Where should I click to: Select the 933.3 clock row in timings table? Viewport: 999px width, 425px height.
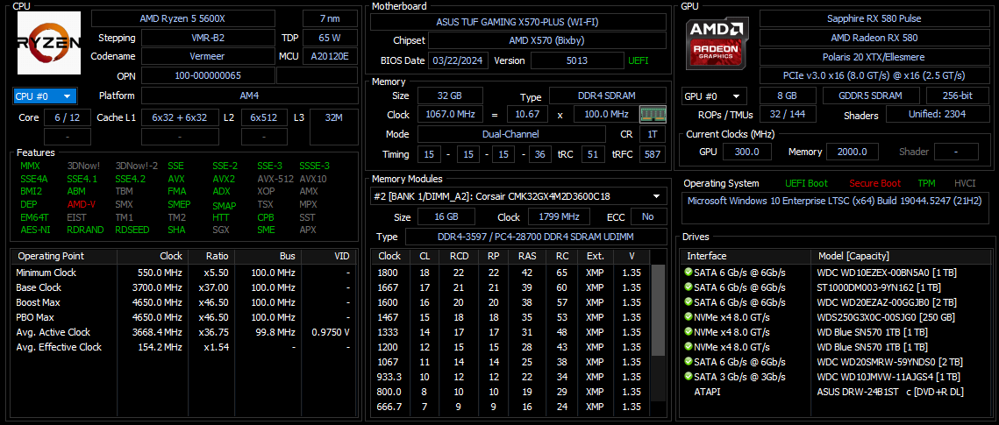tap(511, 377)
